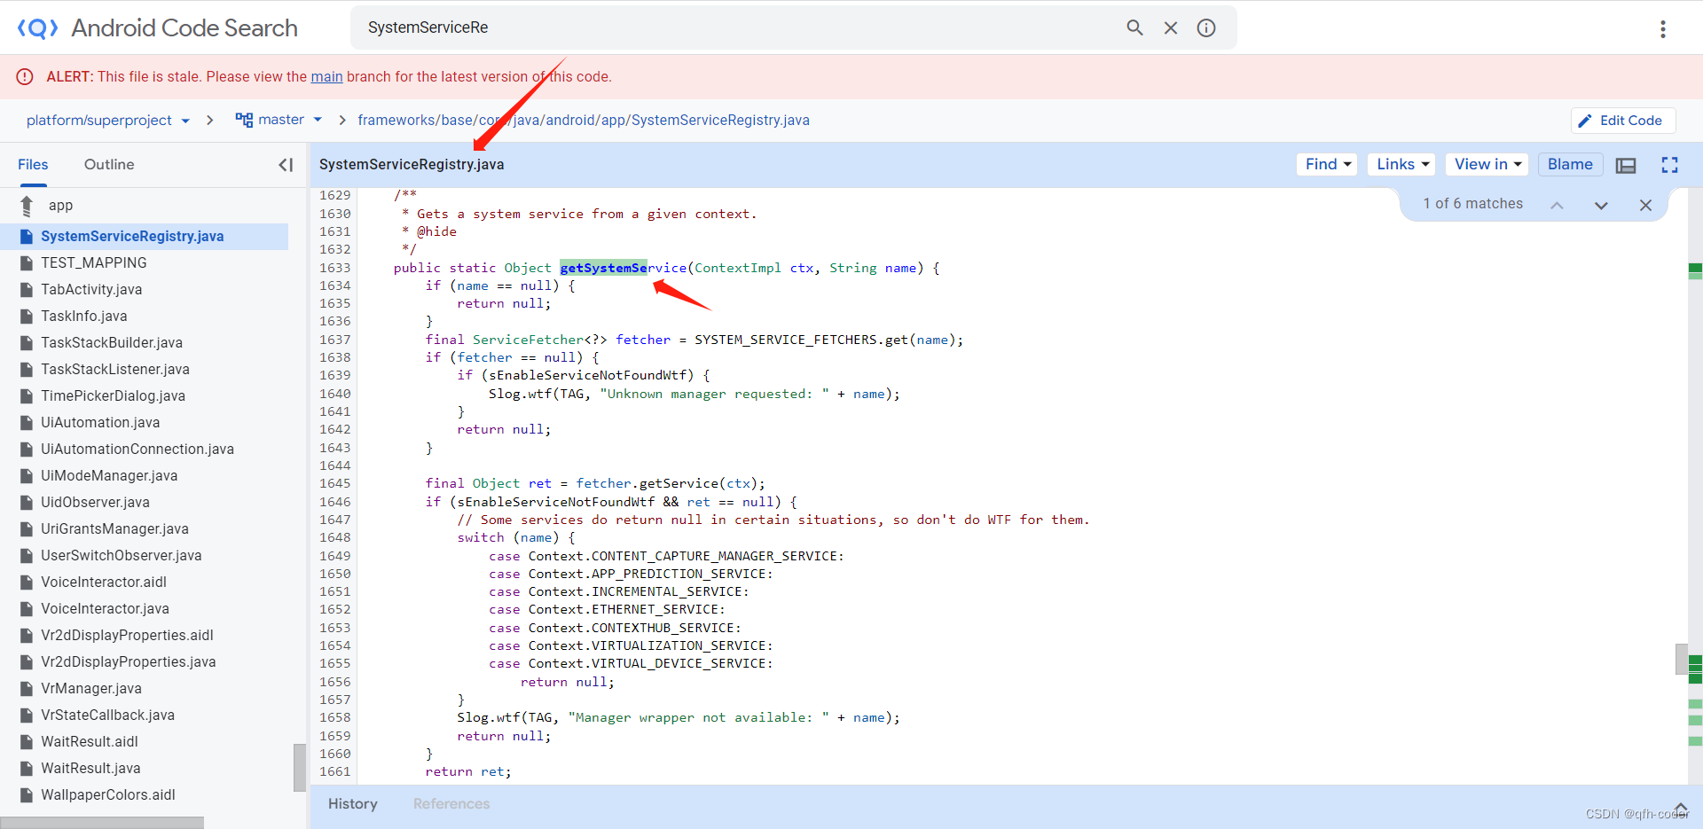
Task: Go to previous find match
Action: click(x=1557, y=205)
